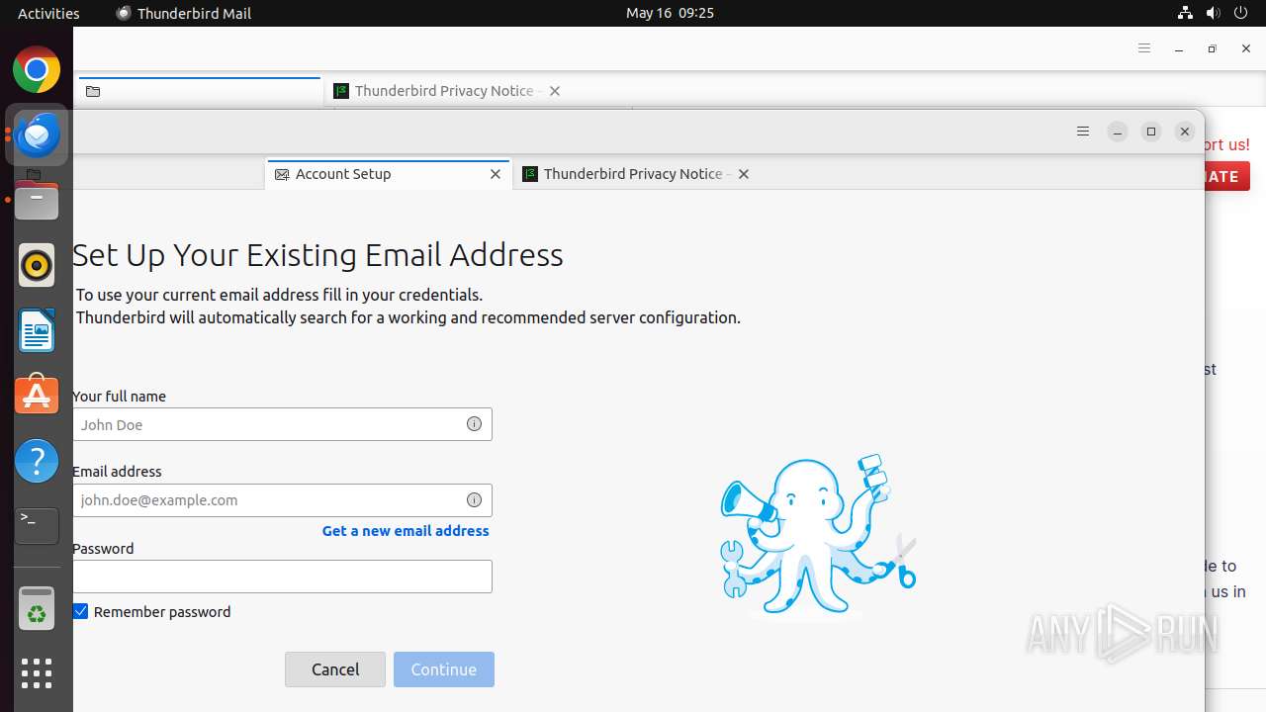The width and height of the screenshot is (1266, 712).
Task: Minimize the back Thunderbird window
Action: [x=1179, y=48]
